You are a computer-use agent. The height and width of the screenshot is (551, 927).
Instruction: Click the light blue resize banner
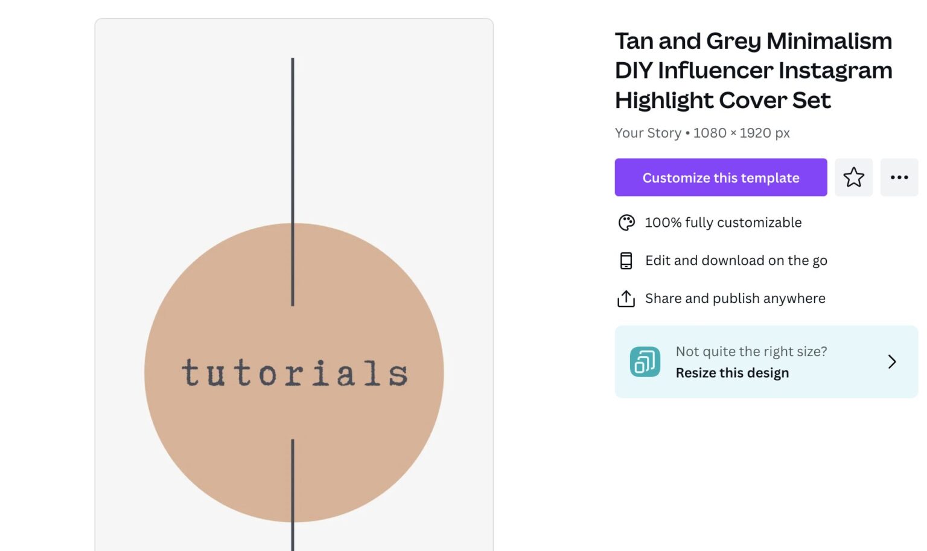coord(766,361)
